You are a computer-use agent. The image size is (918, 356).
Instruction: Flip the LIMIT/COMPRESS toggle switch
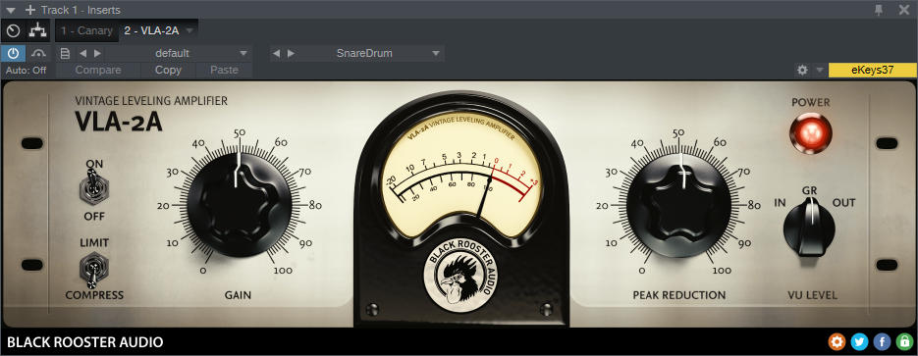[x=93, y=270]
